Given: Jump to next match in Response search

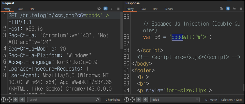Looking at the screenshot, I should pos(145,100).
